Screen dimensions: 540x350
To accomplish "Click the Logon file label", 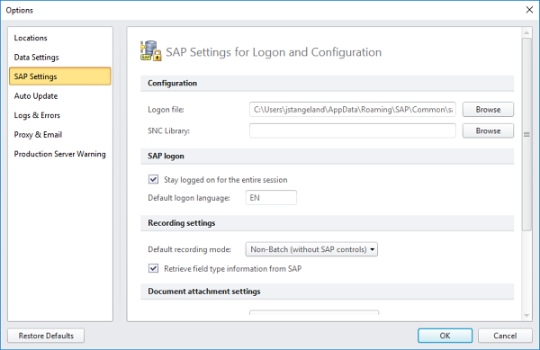I will [166, 110].
